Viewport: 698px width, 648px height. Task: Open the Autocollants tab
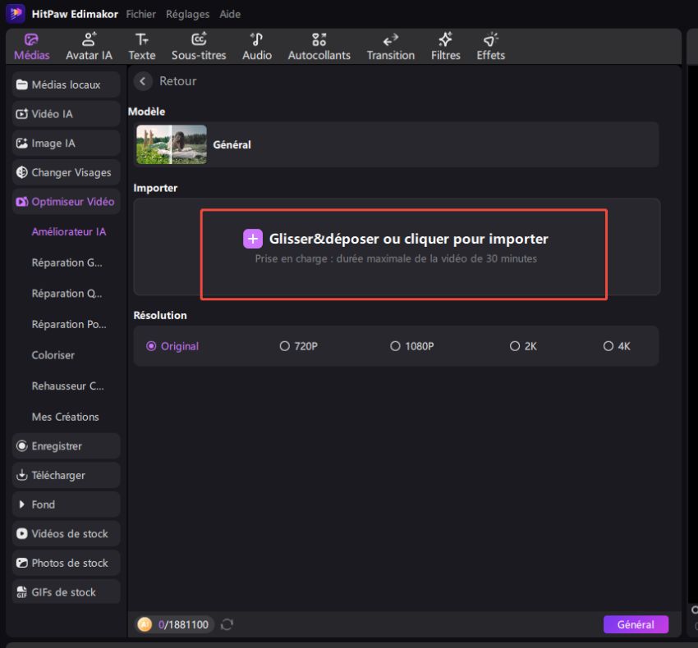click(319, 47)
